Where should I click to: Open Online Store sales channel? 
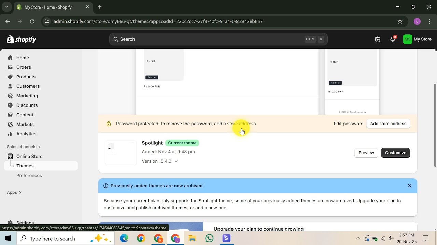tap(29, 156)
